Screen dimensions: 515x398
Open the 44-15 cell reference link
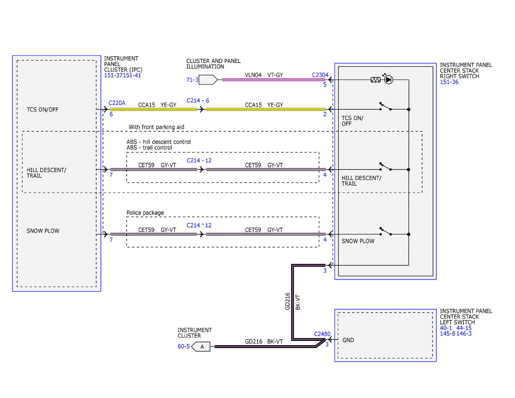tap(464, 328)
